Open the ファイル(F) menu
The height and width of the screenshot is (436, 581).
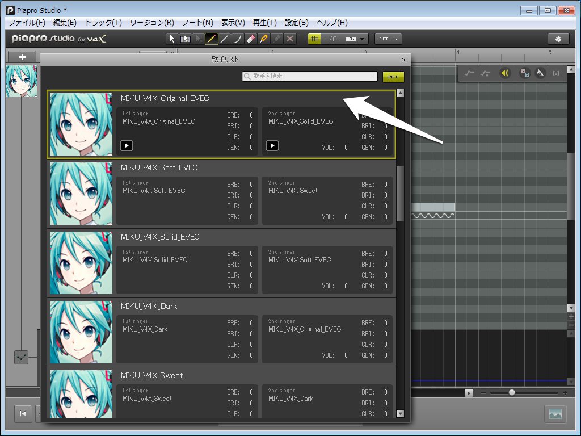click(27, 23)
